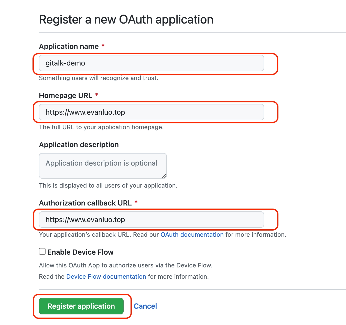Click the "Enable Device Flow" label text
The width and height of the screenshot is (346, 325).
80,252
